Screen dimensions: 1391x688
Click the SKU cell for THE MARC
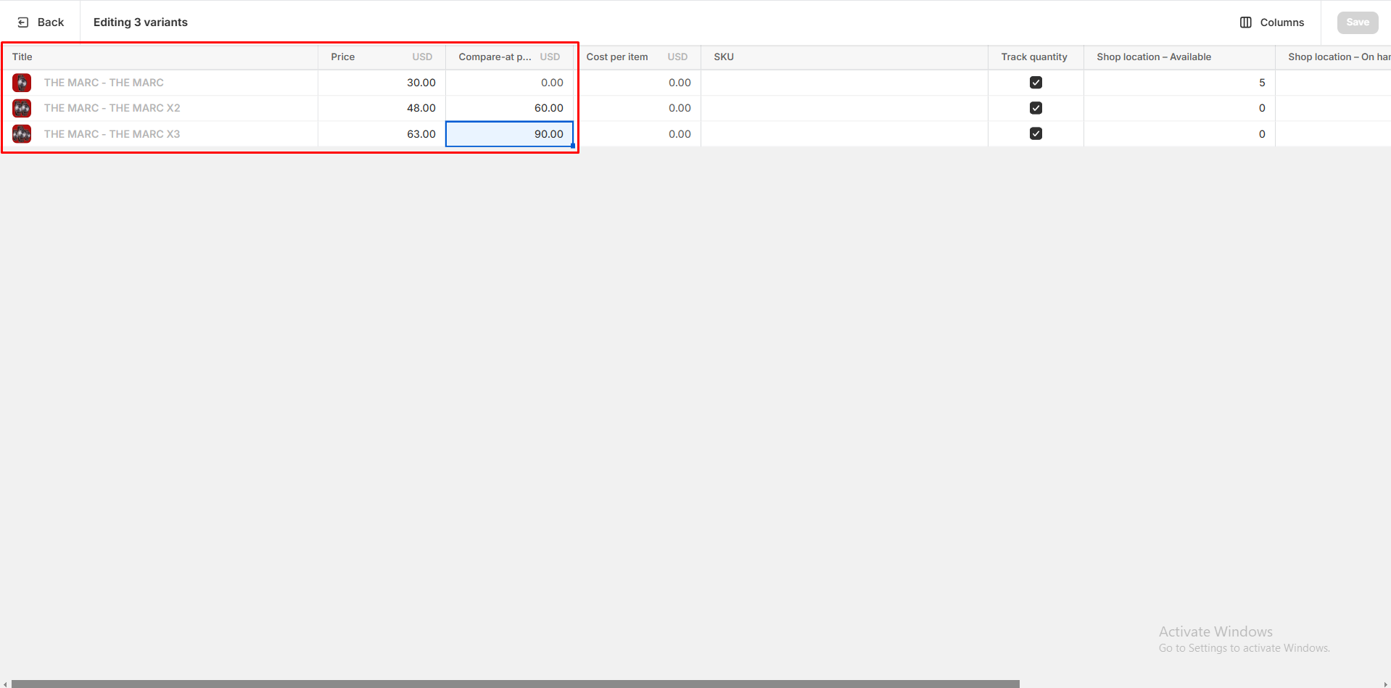[x=843, y=83]
